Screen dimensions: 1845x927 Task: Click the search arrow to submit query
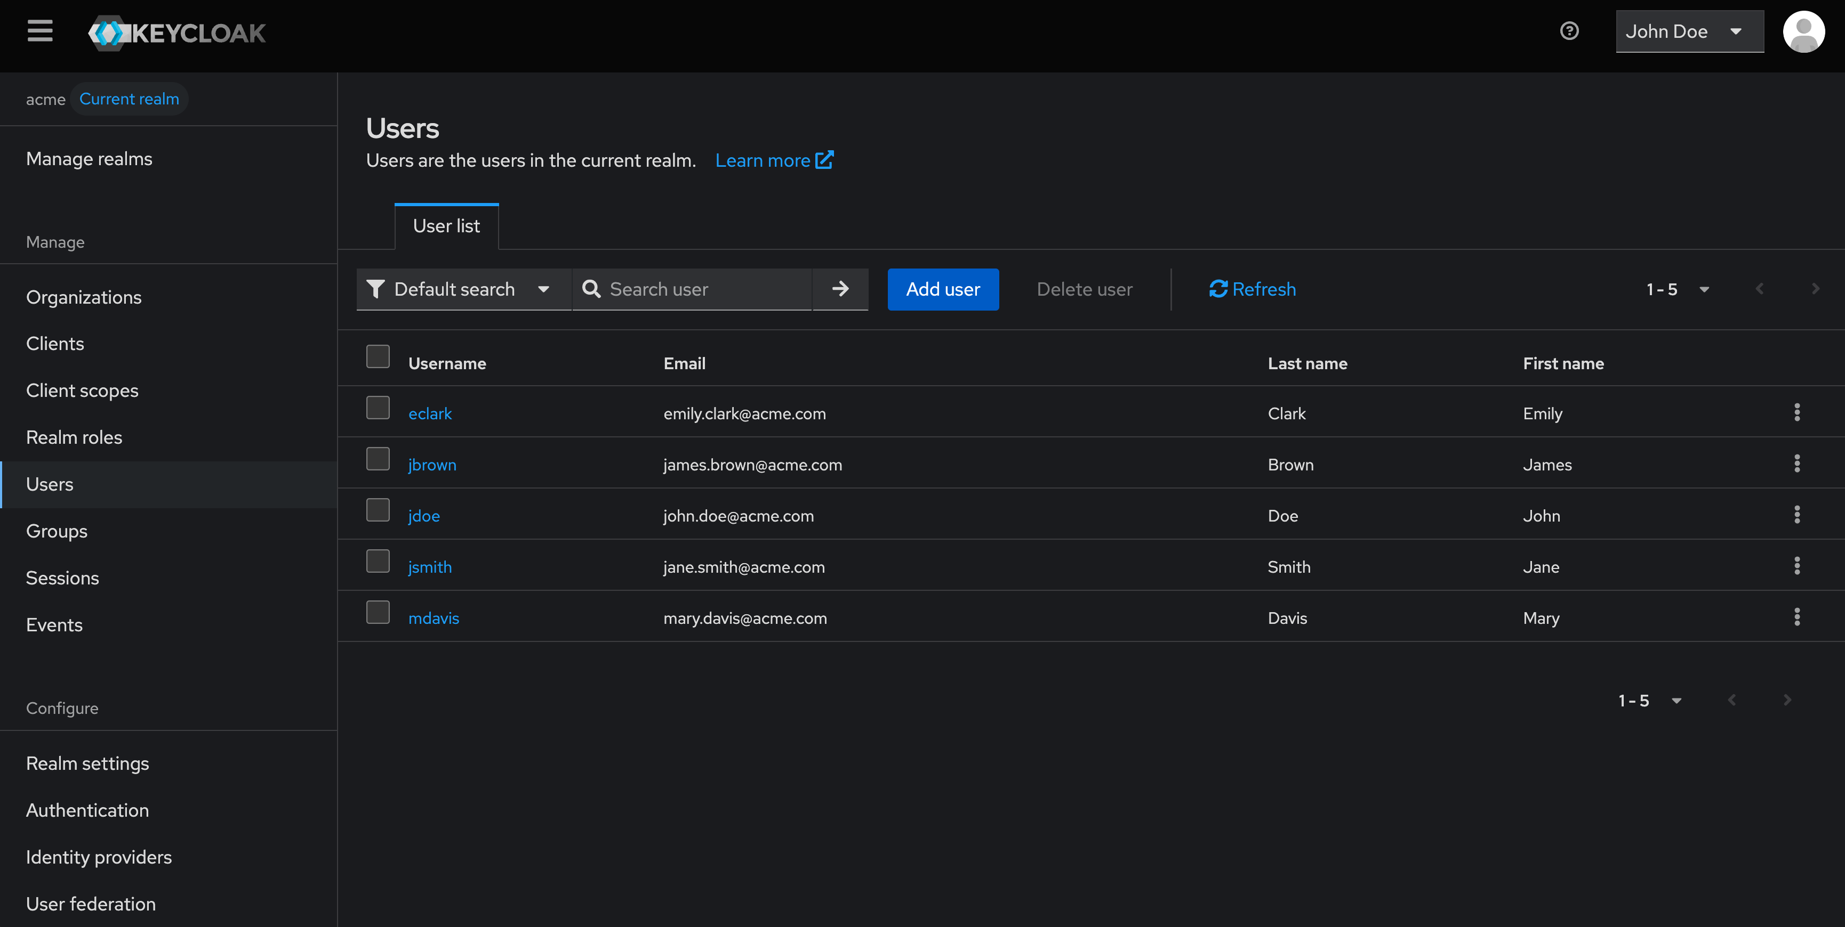pos(840,289)
